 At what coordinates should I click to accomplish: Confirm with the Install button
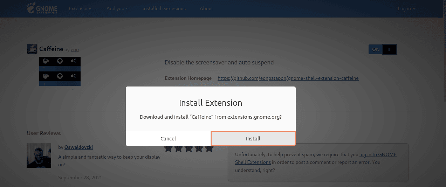click(x=253, y=138)
